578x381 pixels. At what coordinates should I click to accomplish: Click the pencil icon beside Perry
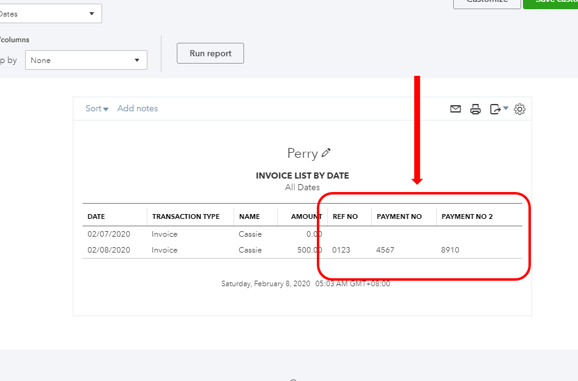(326, 153)
